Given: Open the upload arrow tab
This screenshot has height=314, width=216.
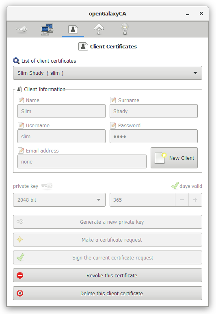Looking at the screenshot, I should pyautogui.click(x=99, y=29).
